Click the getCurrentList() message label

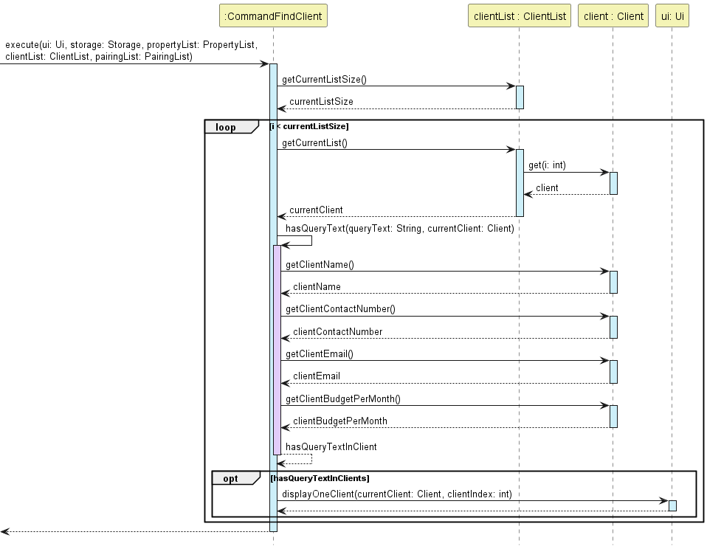pos(314,143)
